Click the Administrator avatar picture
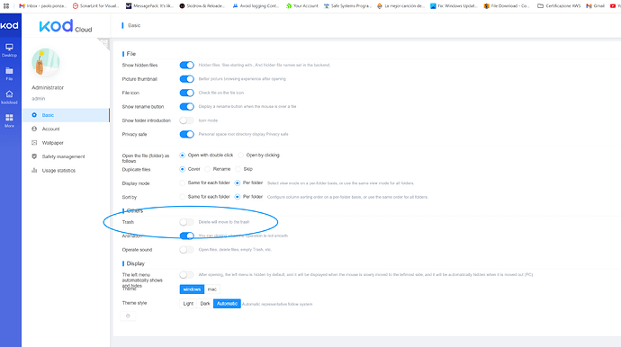 [46, 62]
